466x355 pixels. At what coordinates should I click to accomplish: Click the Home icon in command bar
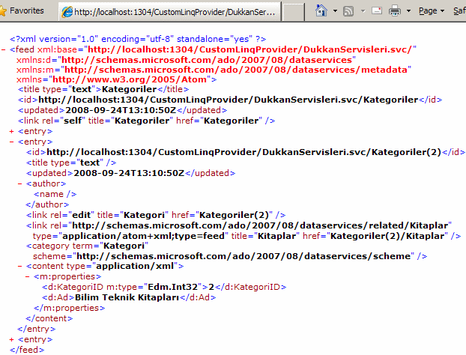[x=321, y=11]
